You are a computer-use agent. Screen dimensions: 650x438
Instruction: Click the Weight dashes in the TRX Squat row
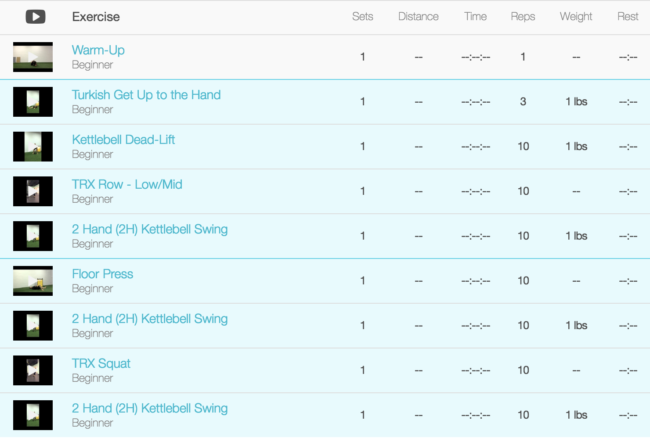pyautogui.click(x=576, y=370)
